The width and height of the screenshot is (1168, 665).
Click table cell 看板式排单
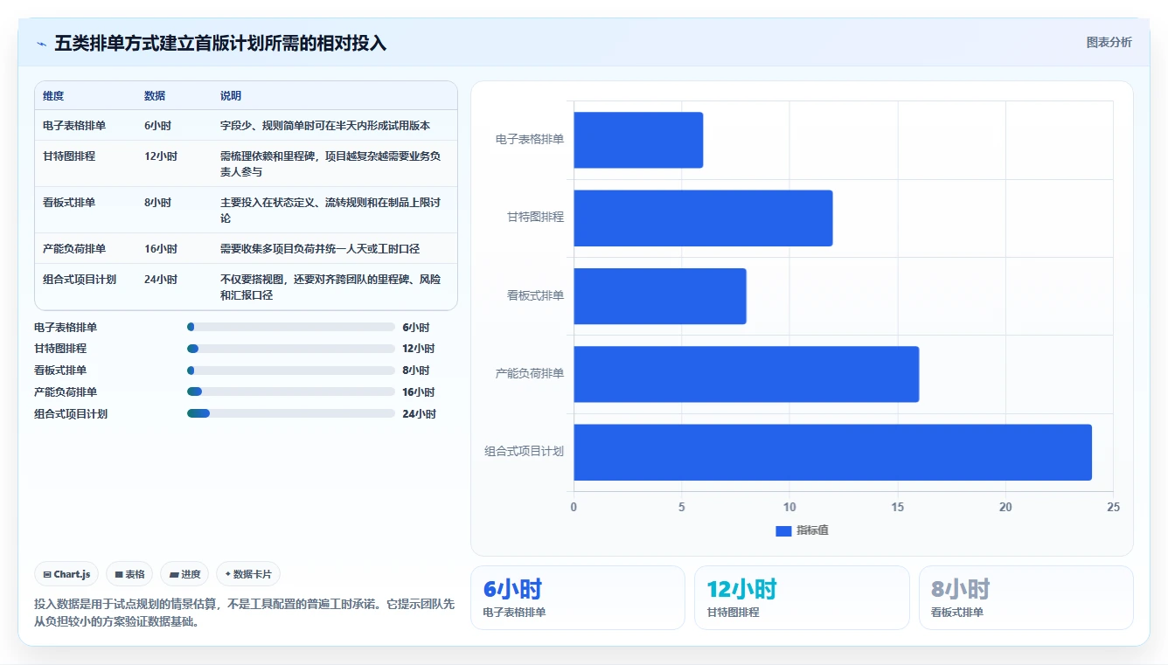[69, 203]
